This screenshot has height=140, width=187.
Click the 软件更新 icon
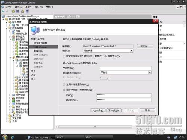point(13,40)
